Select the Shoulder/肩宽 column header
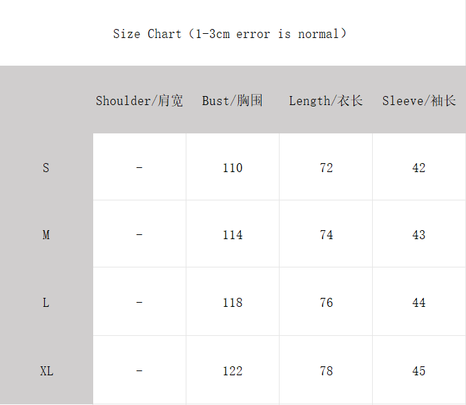The height and width of the screenshot is (405, 466). coord(139,101)
